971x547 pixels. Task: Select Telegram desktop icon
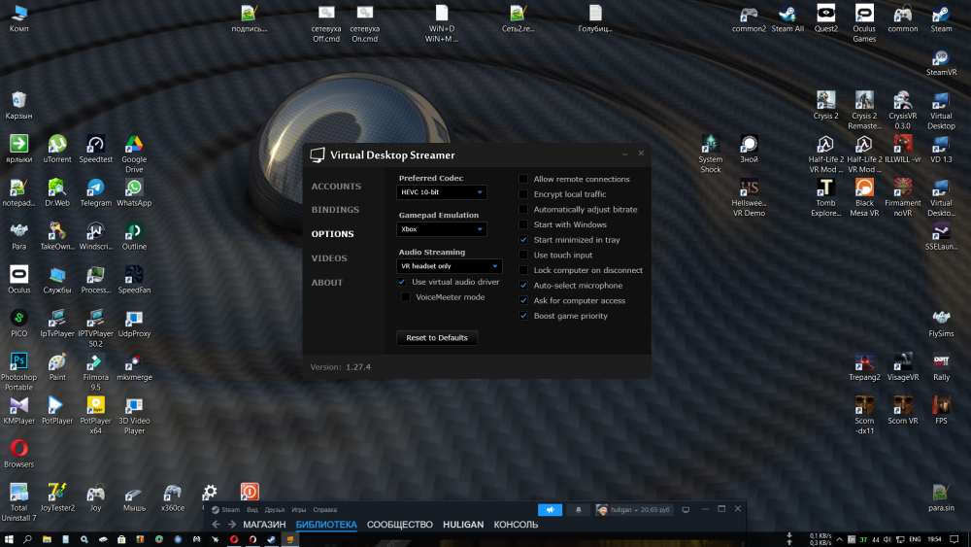coord(95,192)
